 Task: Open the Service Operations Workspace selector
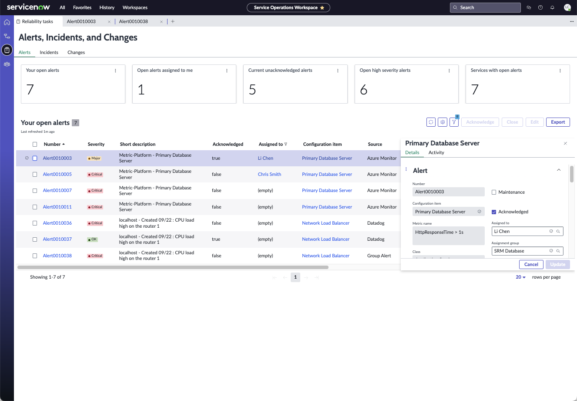(288, 7)
